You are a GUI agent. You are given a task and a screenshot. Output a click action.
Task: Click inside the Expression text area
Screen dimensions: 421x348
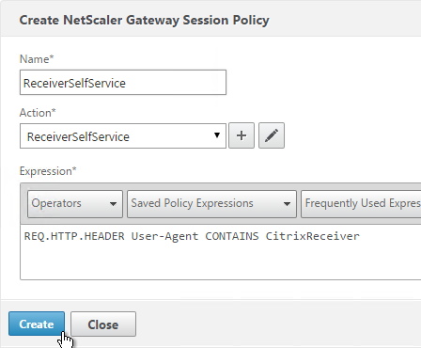221,252
